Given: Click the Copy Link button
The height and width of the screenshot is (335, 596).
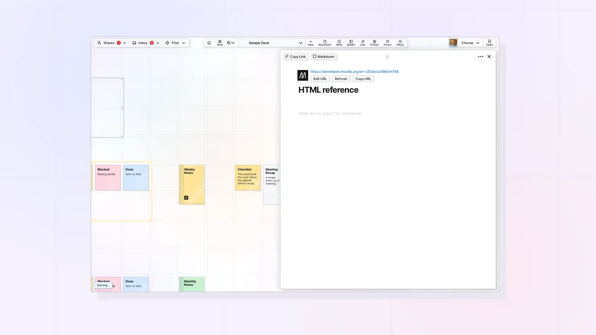Looking at the screenshot, I should pyautogui.click(x=296, y=56).
